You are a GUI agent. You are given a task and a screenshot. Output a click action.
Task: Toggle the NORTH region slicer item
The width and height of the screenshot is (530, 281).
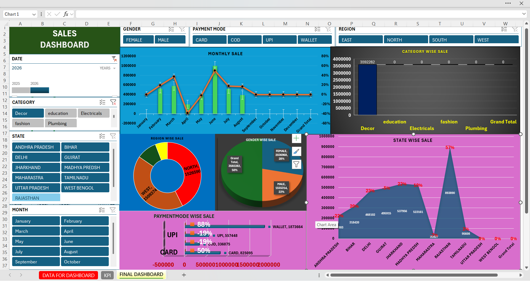tap(406, 40)
